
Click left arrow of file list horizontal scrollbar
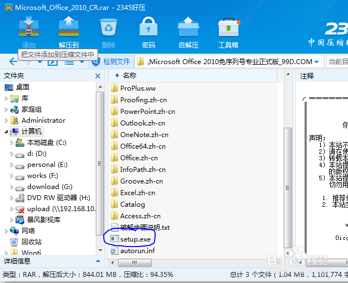[x=112, y=263]
